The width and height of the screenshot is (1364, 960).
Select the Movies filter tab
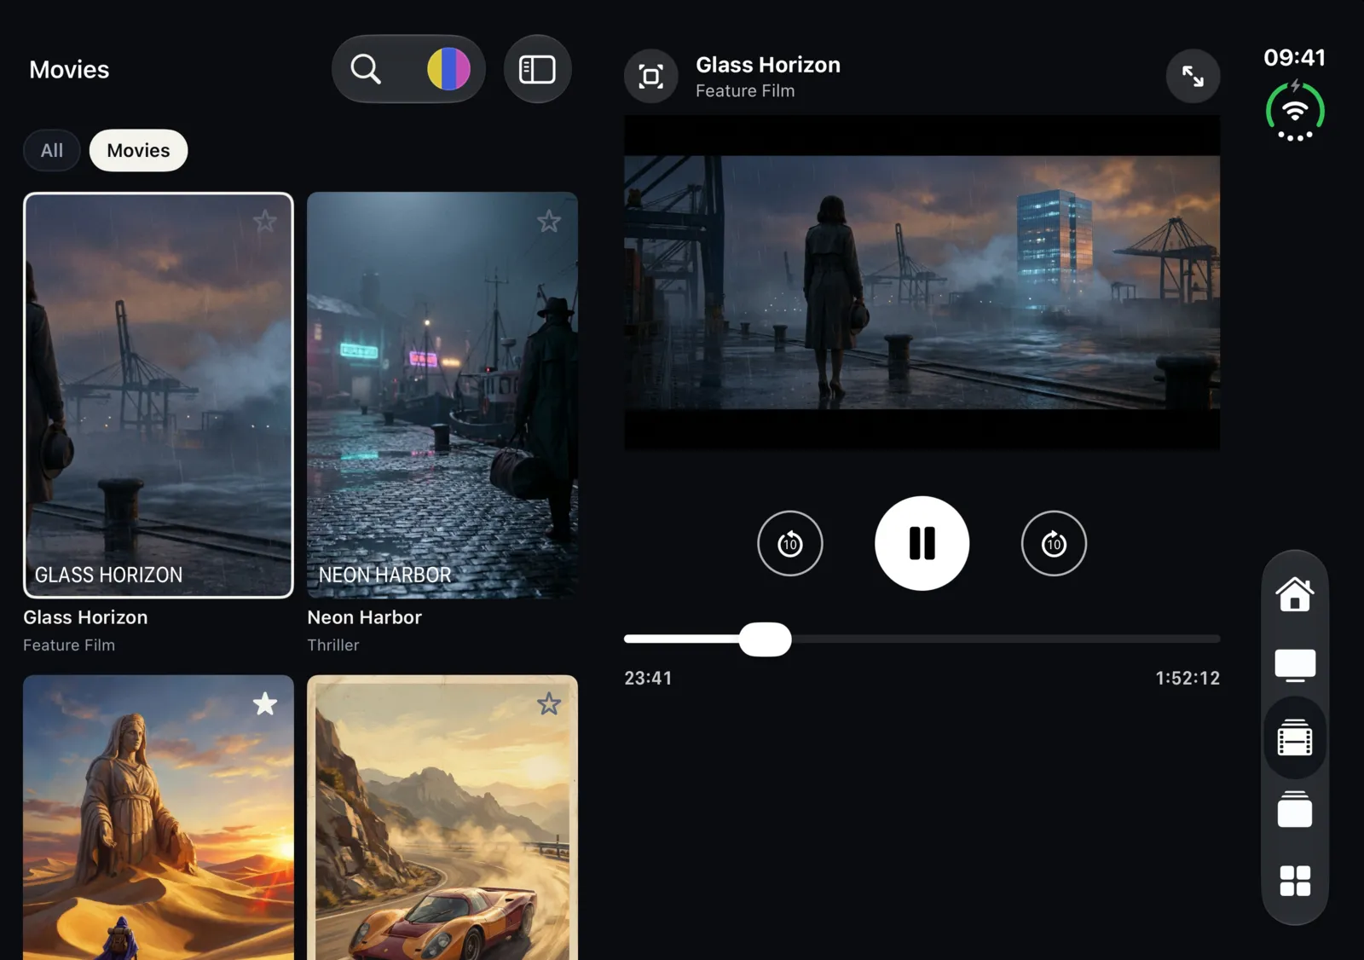tap(138, 151)
